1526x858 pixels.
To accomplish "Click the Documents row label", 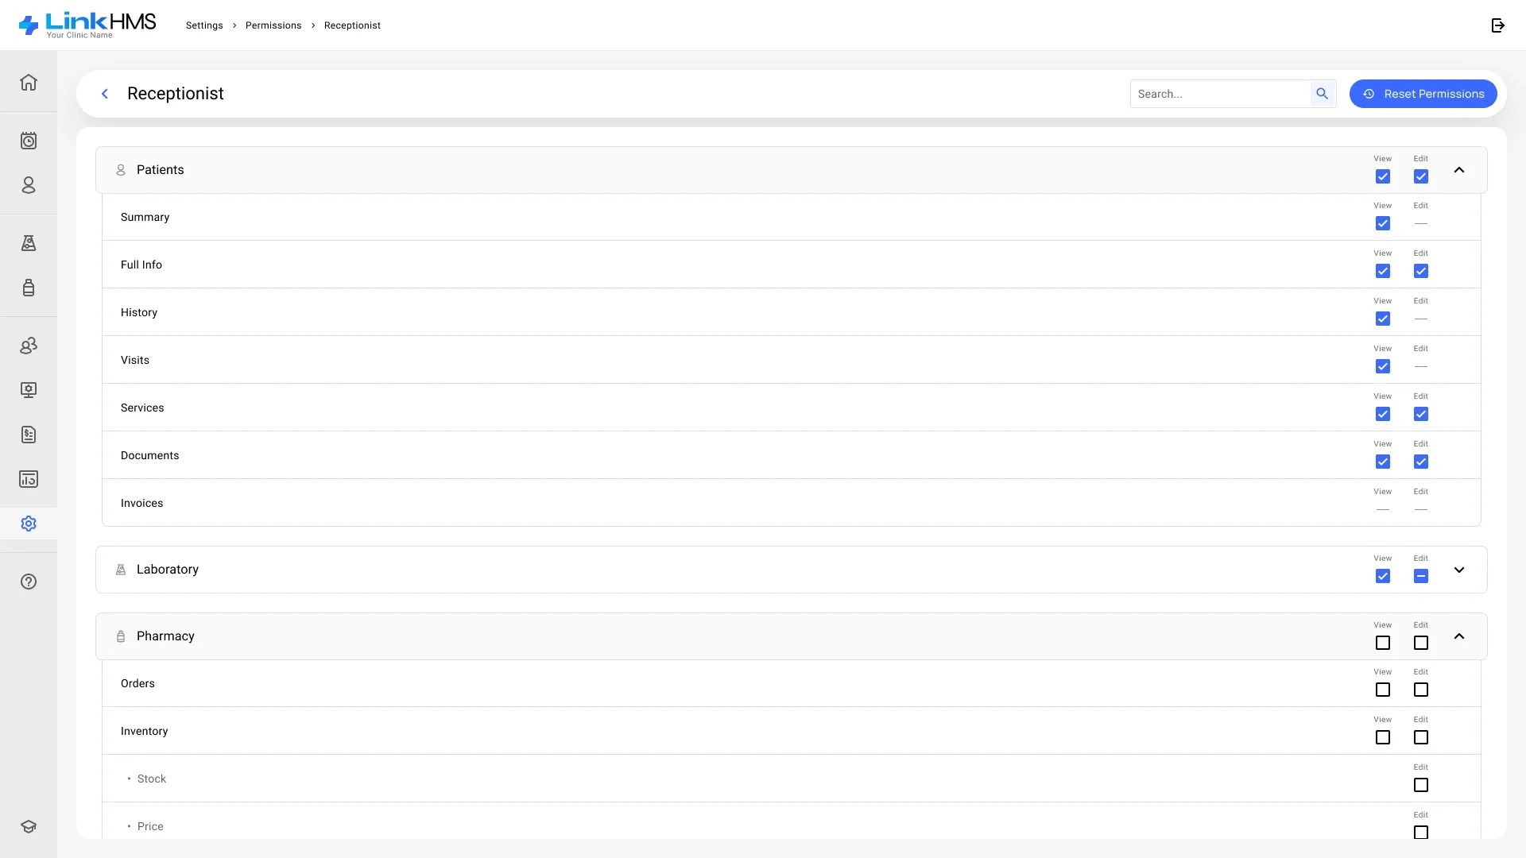I will point(149,455).
